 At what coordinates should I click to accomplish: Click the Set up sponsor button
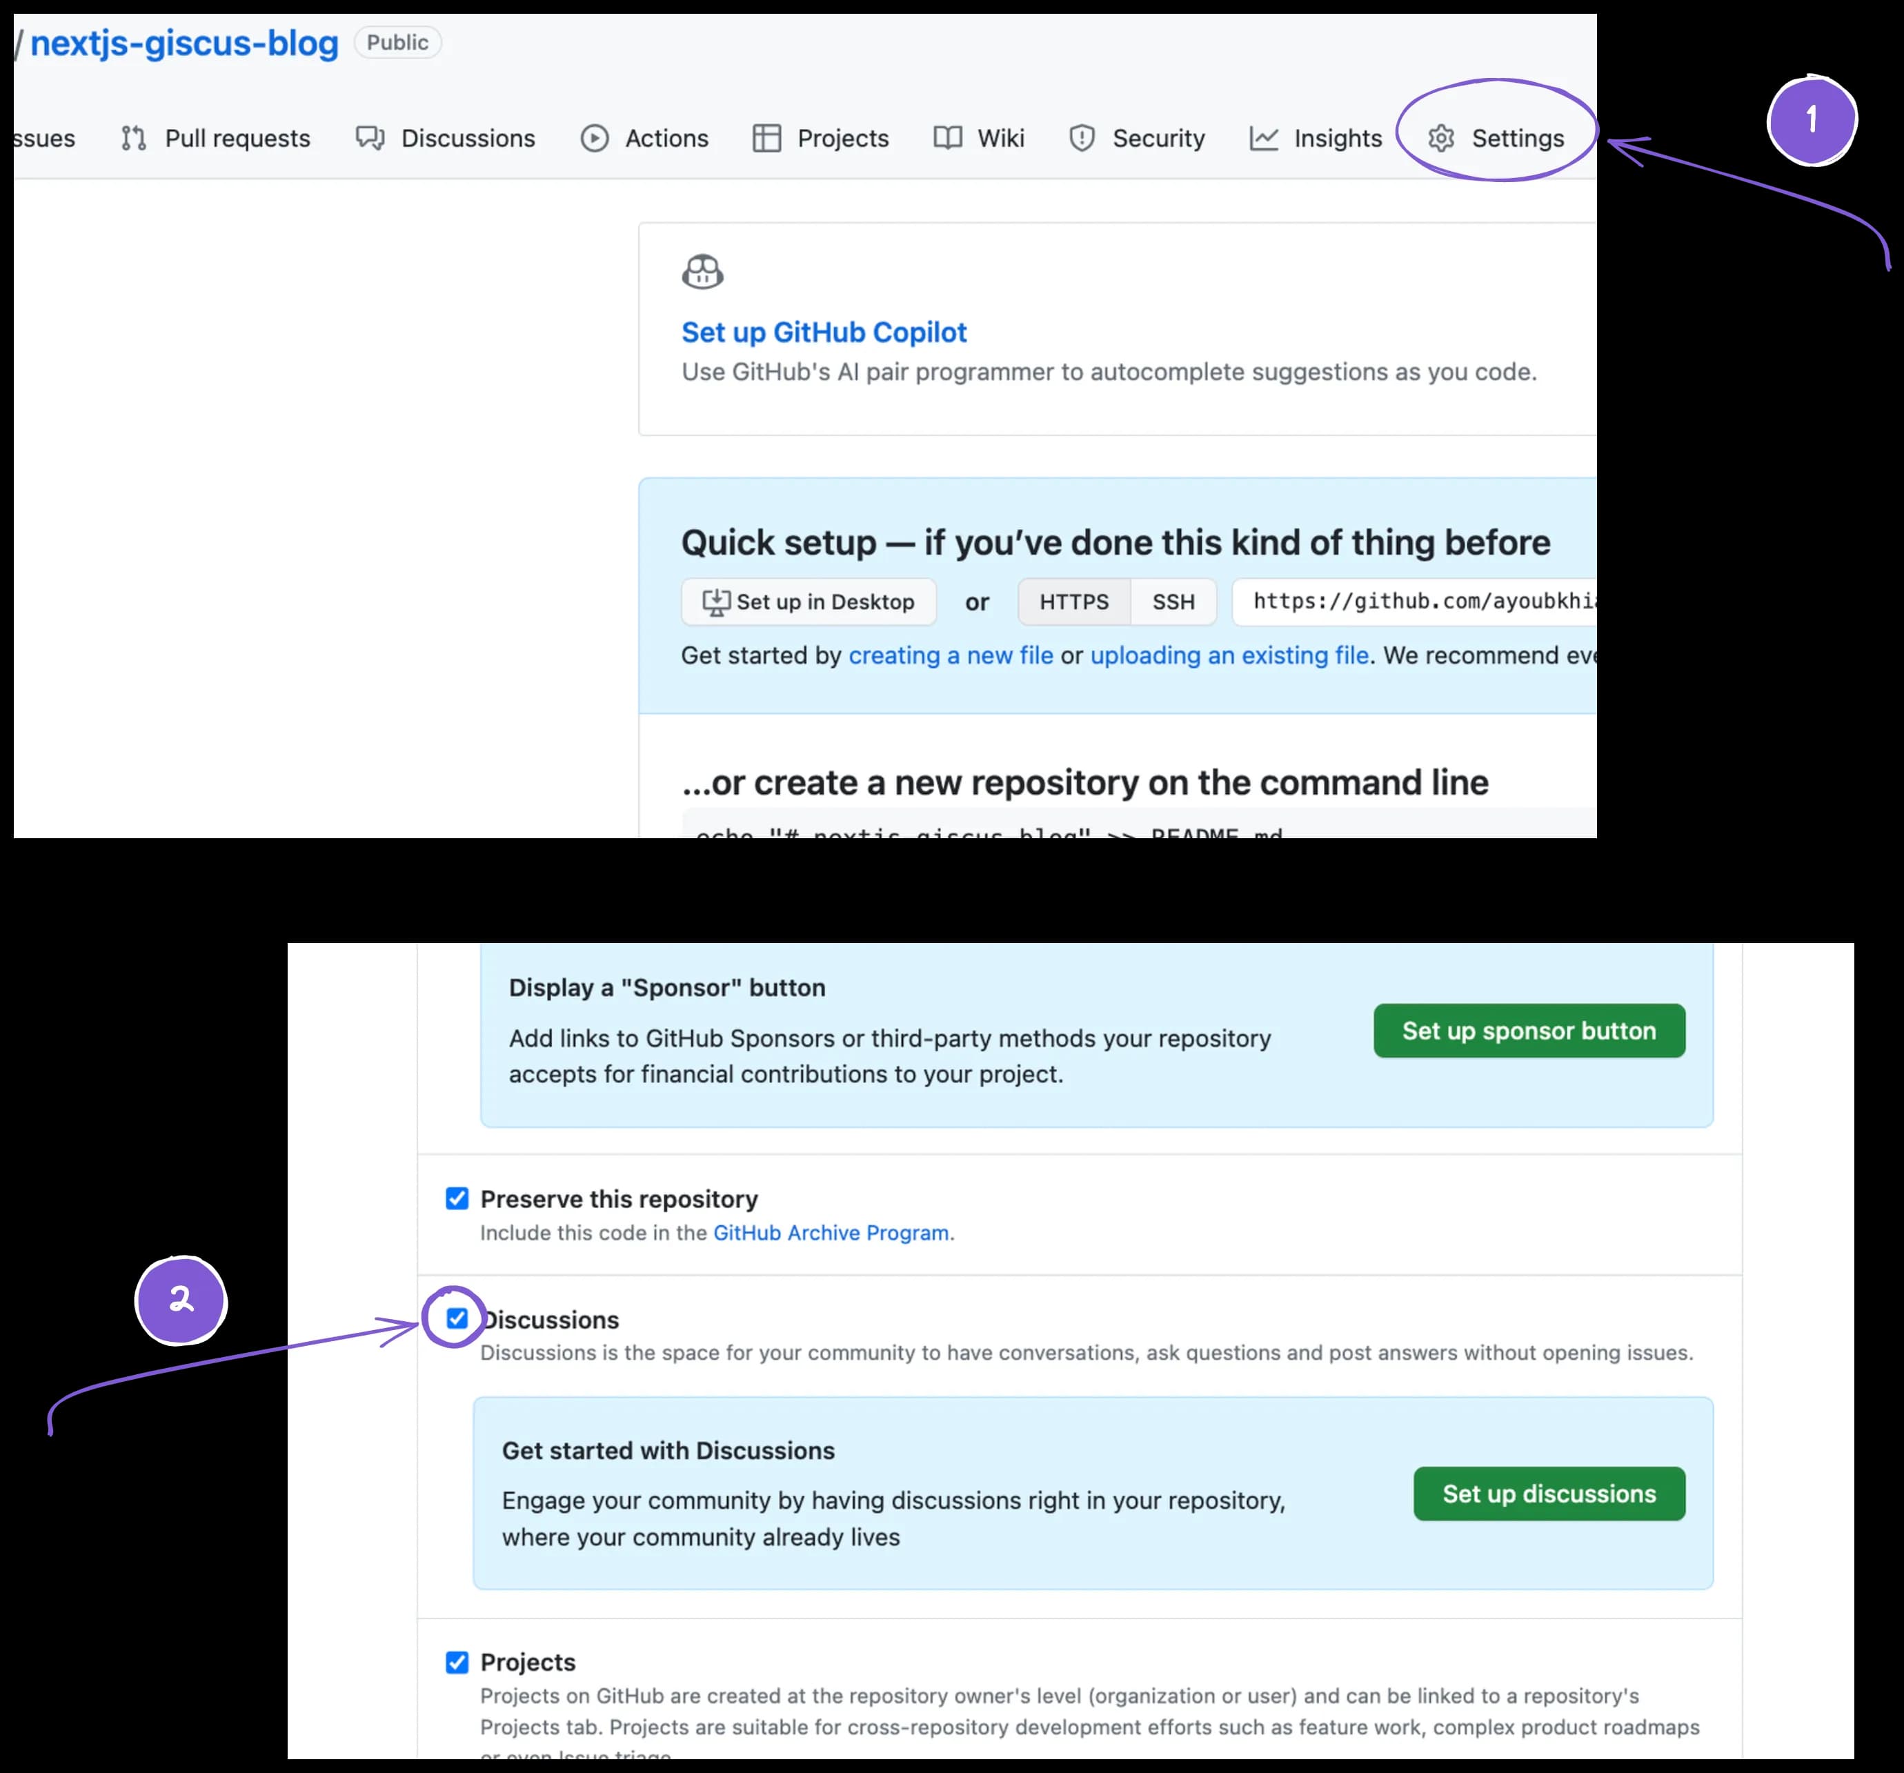click(x=1529, y=1031)
